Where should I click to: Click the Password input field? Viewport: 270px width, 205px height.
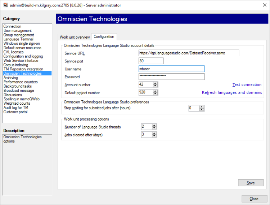[171, 77]
